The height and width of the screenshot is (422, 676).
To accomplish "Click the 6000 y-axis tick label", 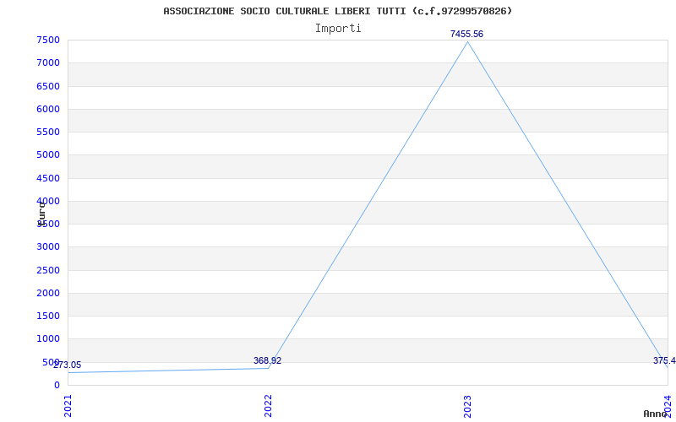I will pos(48,110).
